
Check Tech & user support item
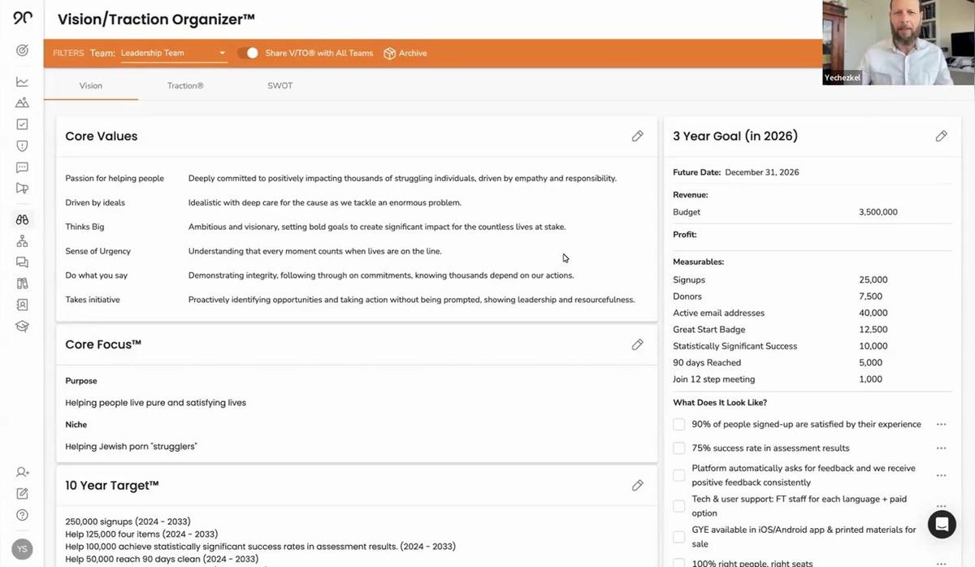tap(679, 506)
